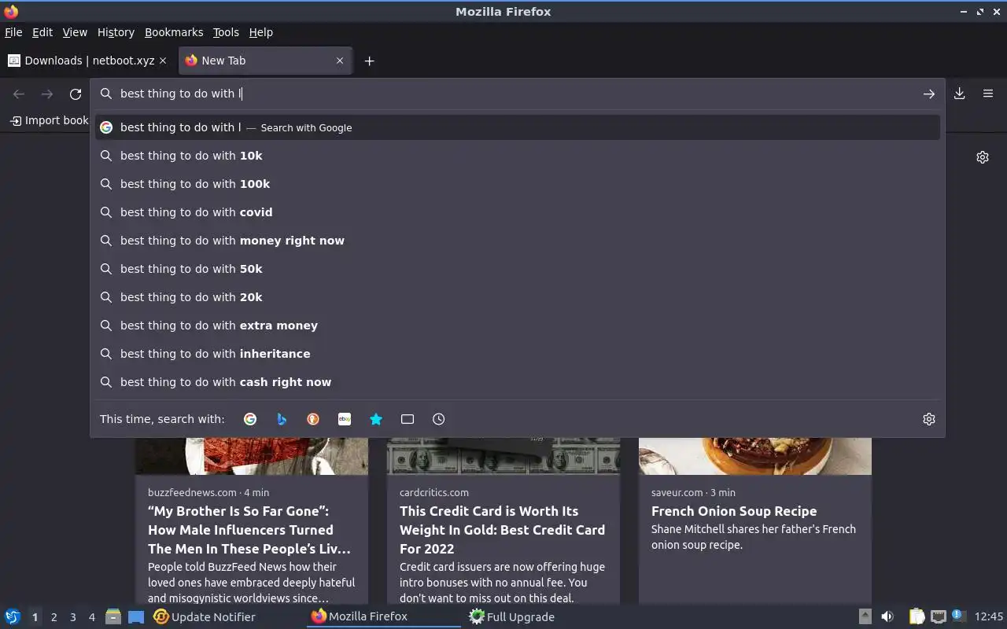Open 'This Credit Card is Worth Its Weight' article
Image resolution: width=1007 pixels, height=629 pixels.
(x=502, y=530)
